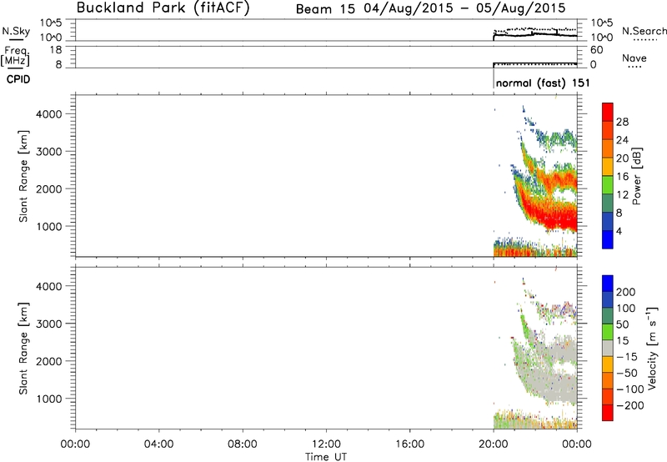667x462 pixels.
Task: Click the 'Power [dB]' colorbar title
Action: pyautogui.click(x=637, y=176)
